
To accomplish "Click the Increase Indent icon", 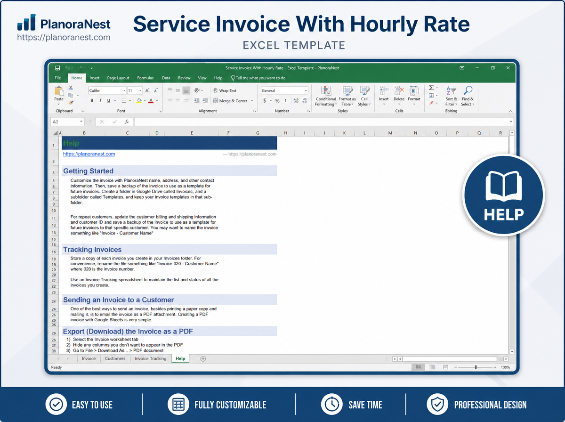I will [206, 101].
